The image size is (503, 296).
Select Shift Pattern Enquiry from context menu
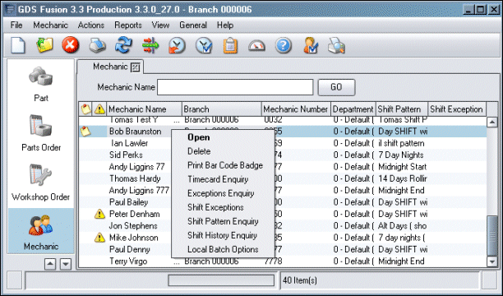coord(223,221)
